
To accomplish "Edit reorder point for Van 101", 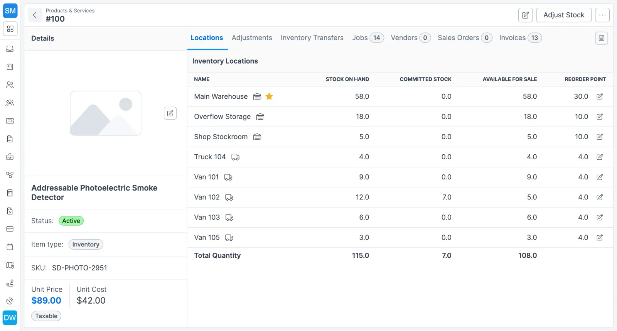I will (600, 177).
